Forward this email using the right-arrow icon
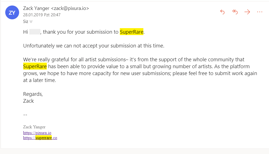The height and width of the screenshot is (154, 269). (x=247, y=12)
